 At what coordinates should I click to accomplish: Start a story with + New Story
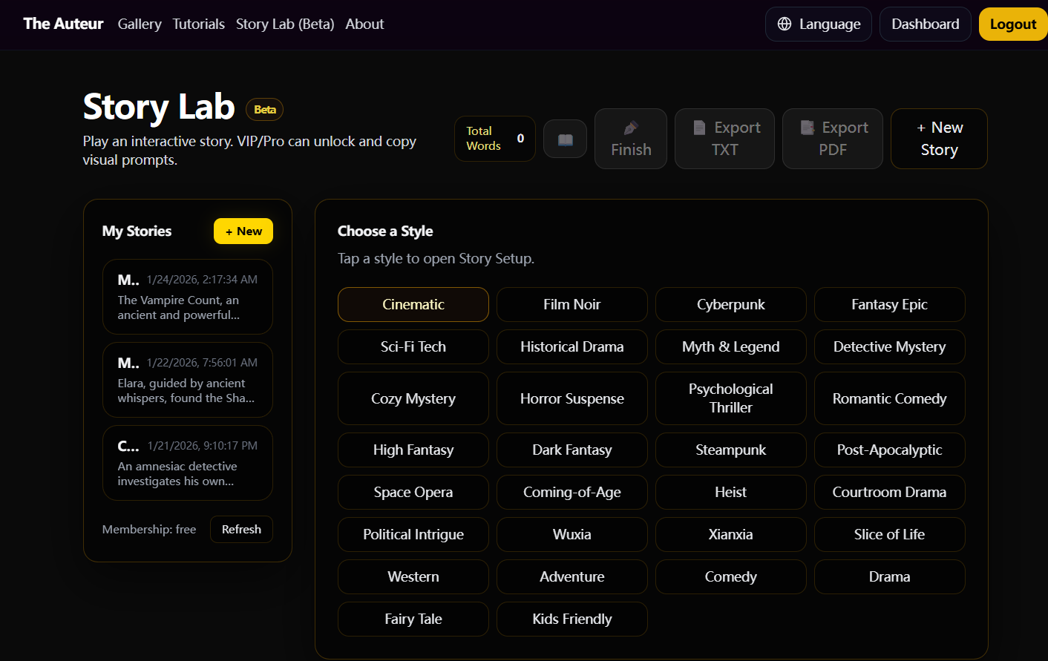pyautogui.click(x=939, y=139)
